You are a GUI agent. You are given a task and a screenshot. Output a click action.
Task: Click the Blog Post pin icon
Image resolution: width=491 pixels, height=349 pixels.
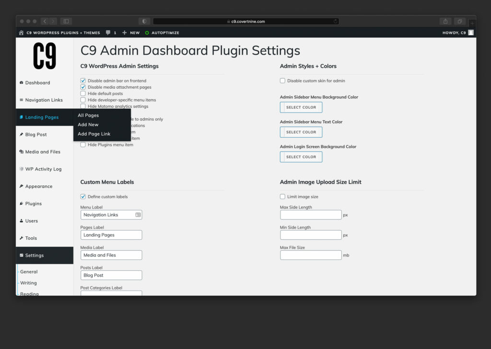click(21, 134)
